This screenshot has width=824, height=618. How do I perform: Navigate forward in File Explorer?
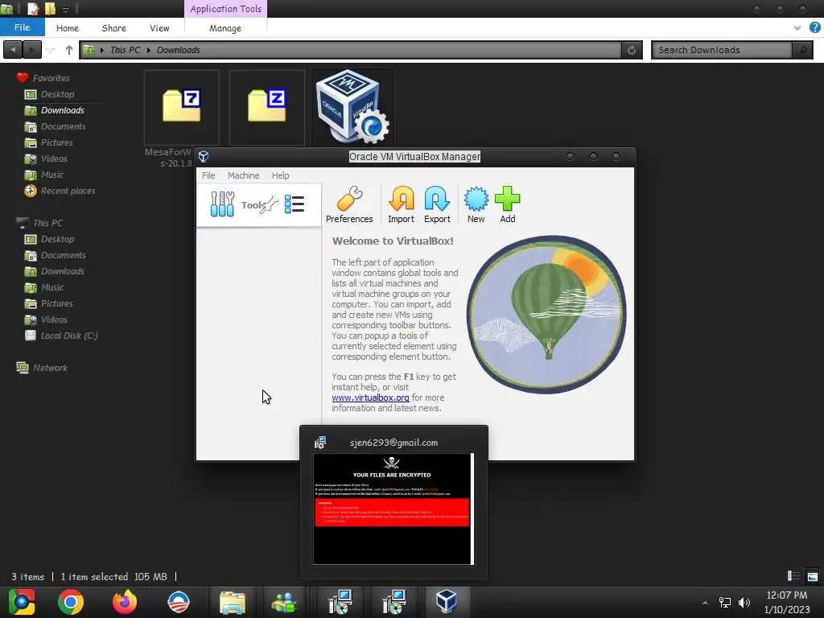pyautogui.click(x=32, y=50)
